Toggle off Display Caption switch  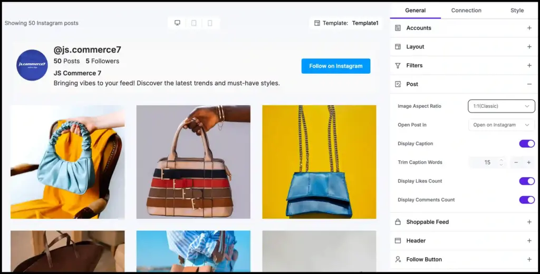(x=526, y=144)
